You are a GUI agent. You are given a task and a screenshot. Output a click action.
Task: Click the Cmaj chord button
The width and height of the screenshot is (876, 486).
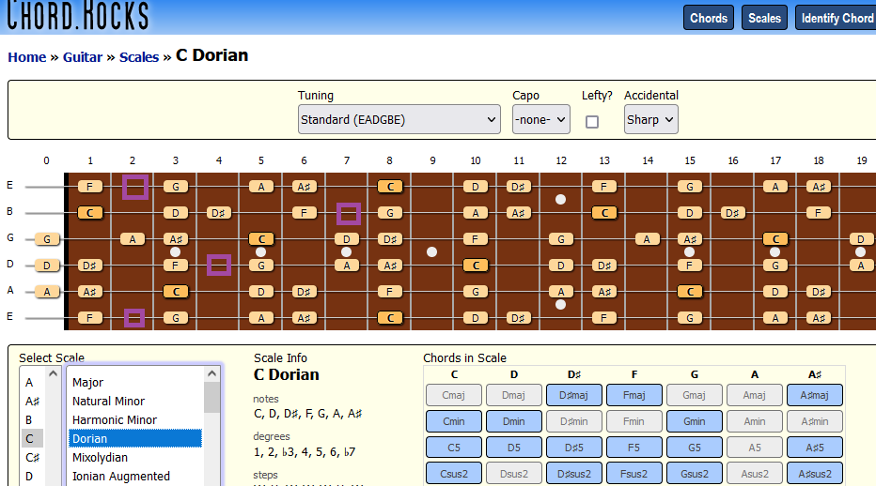click(x=454, y=395)
